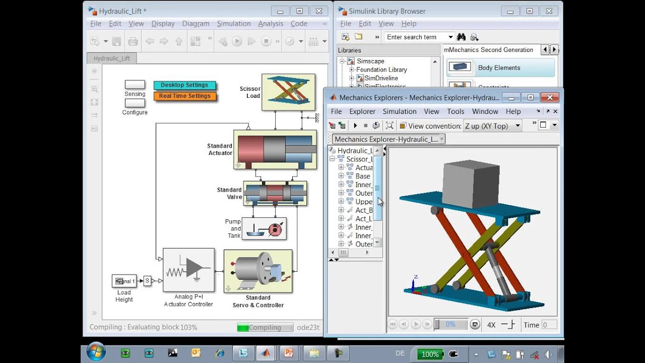The width and height of the screenshot is (645, 363).
Task: Click Fit to View icon in left palette
Action: click(x=94, y=102)
